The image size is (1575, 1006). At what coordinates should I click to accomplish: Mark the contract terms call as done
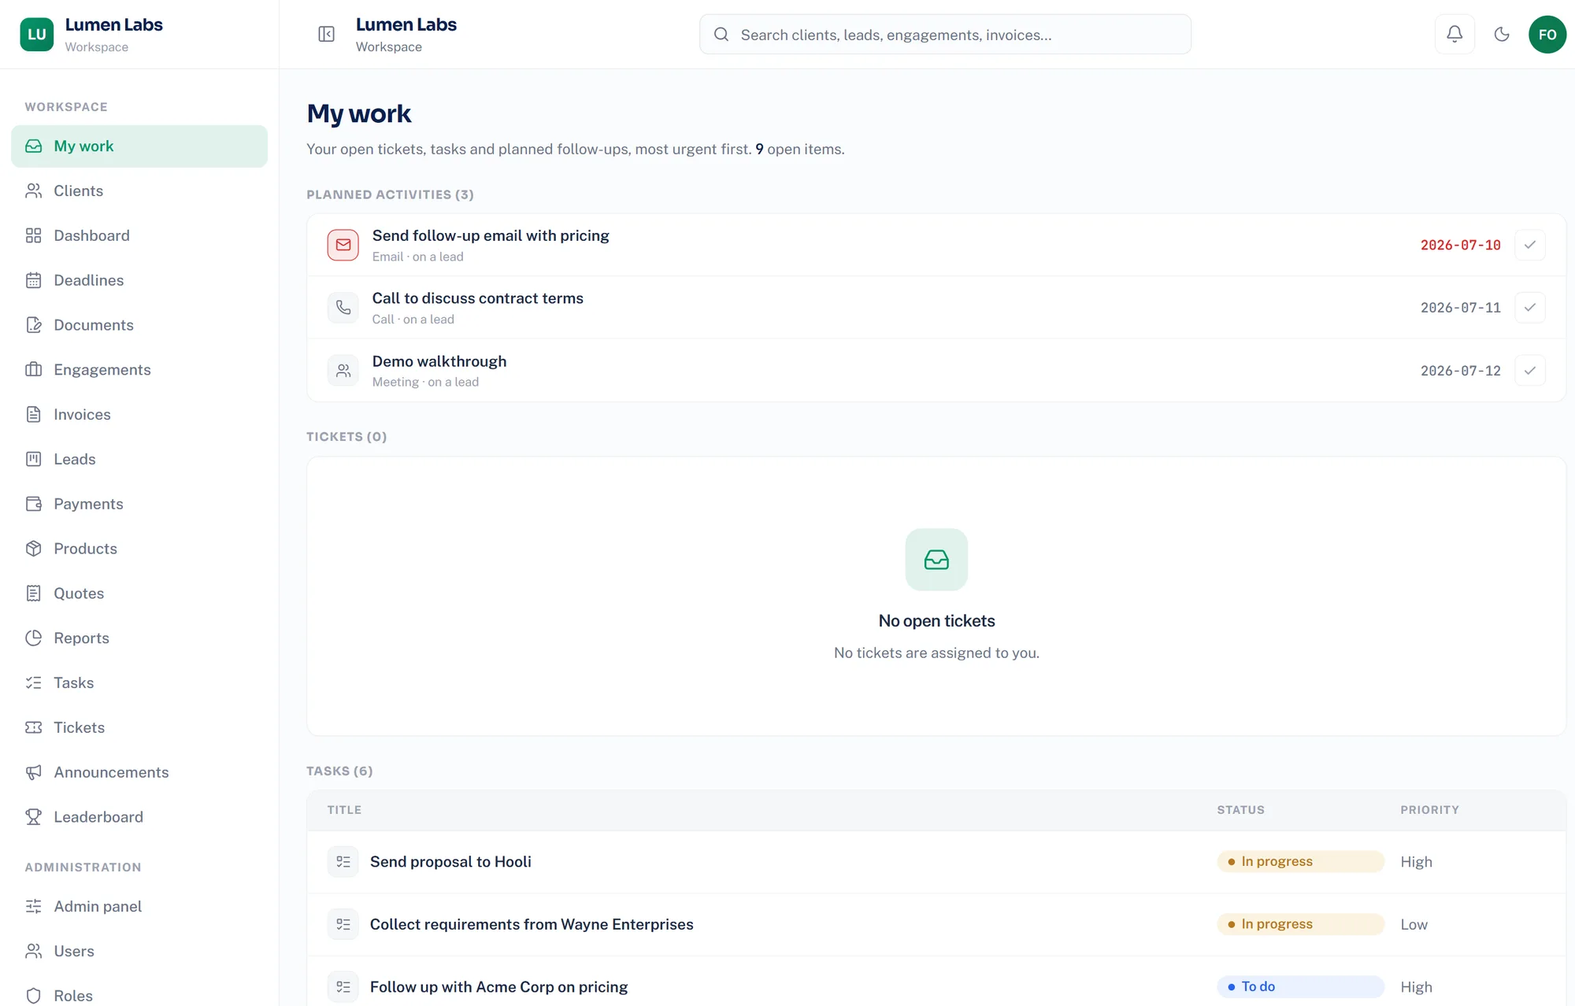[1529, 308]
